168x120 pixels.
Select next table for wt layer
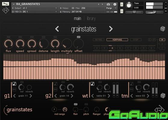point(109,96)
